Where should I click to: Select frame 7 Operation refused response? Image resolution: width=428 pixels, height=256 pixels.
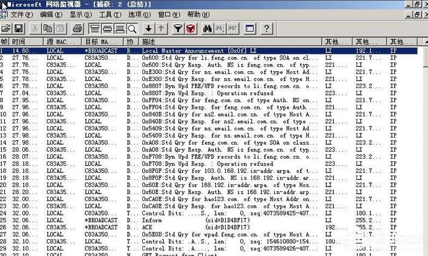(x=208, y=93)
